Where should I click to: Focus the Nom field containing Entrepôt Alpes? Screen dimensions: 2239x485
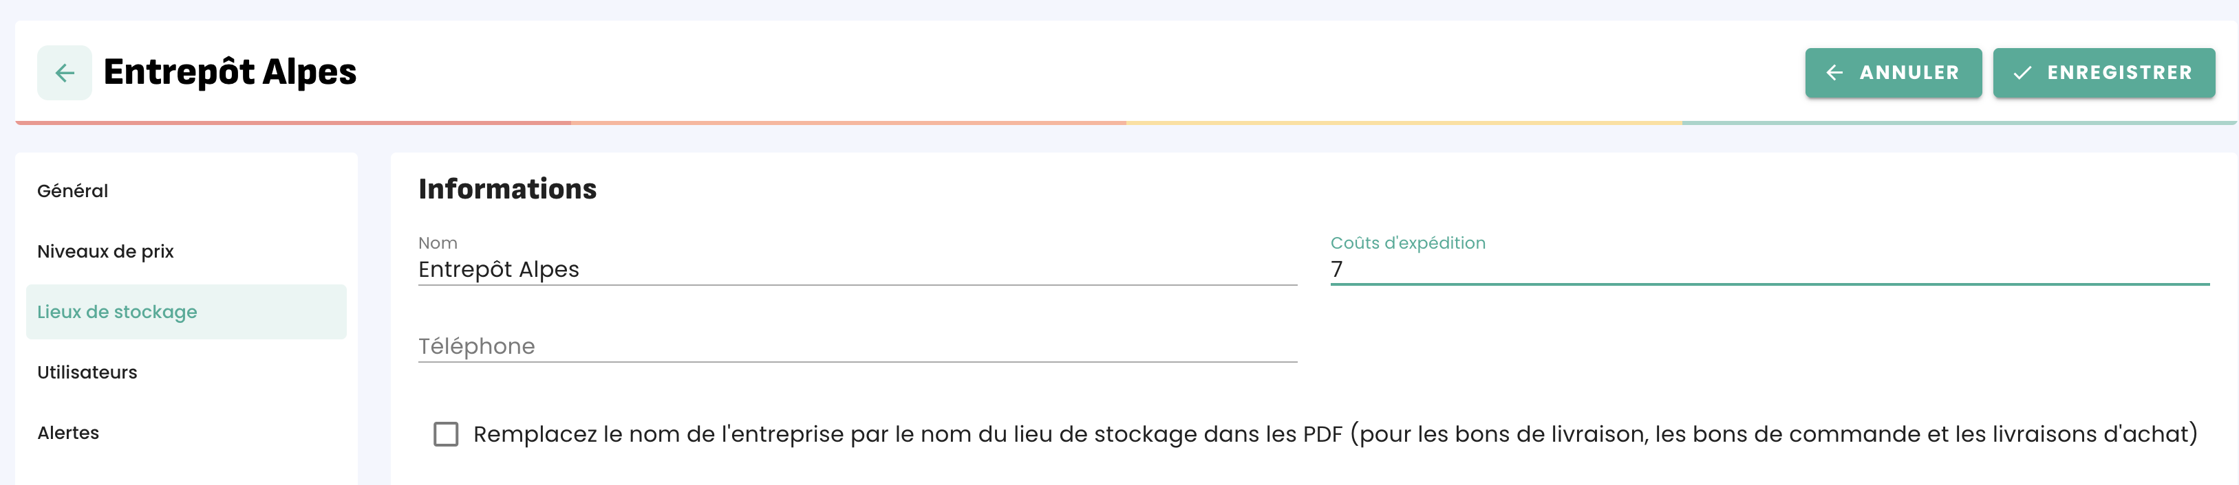(856, 270)
